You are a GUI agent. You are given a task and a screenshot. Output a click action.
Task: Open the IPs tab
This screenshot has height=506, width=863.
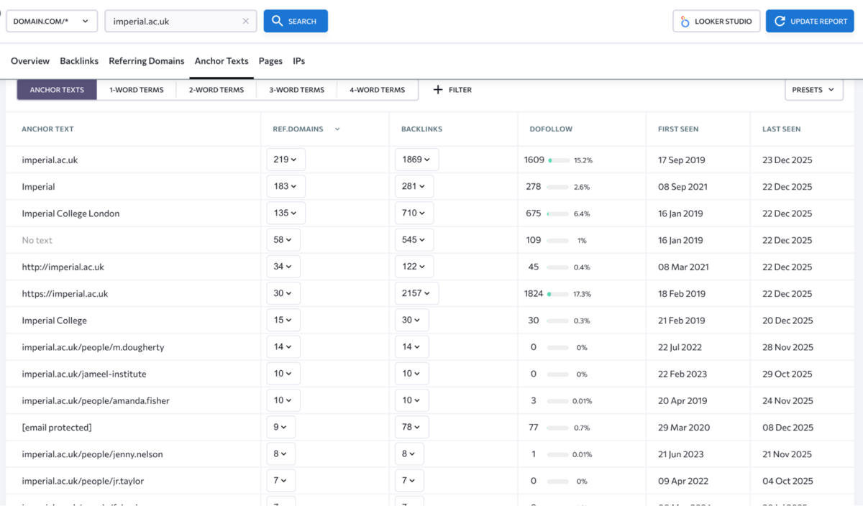pyautogui.click(x=299, y=61)
